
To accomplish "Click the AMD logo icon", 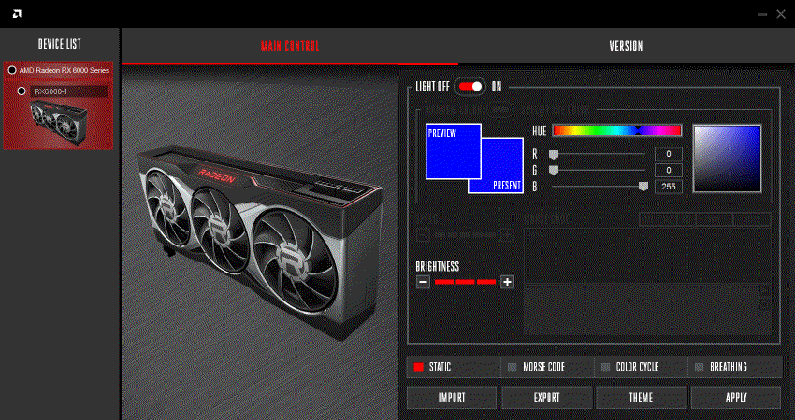I will [x=17, y=14].
